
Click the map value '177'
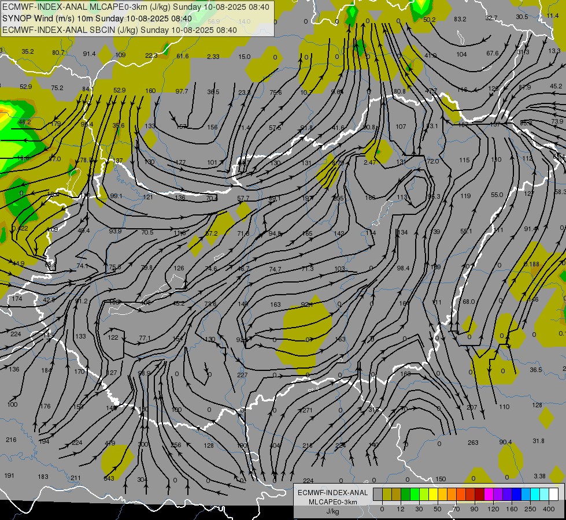coord(180,162)
